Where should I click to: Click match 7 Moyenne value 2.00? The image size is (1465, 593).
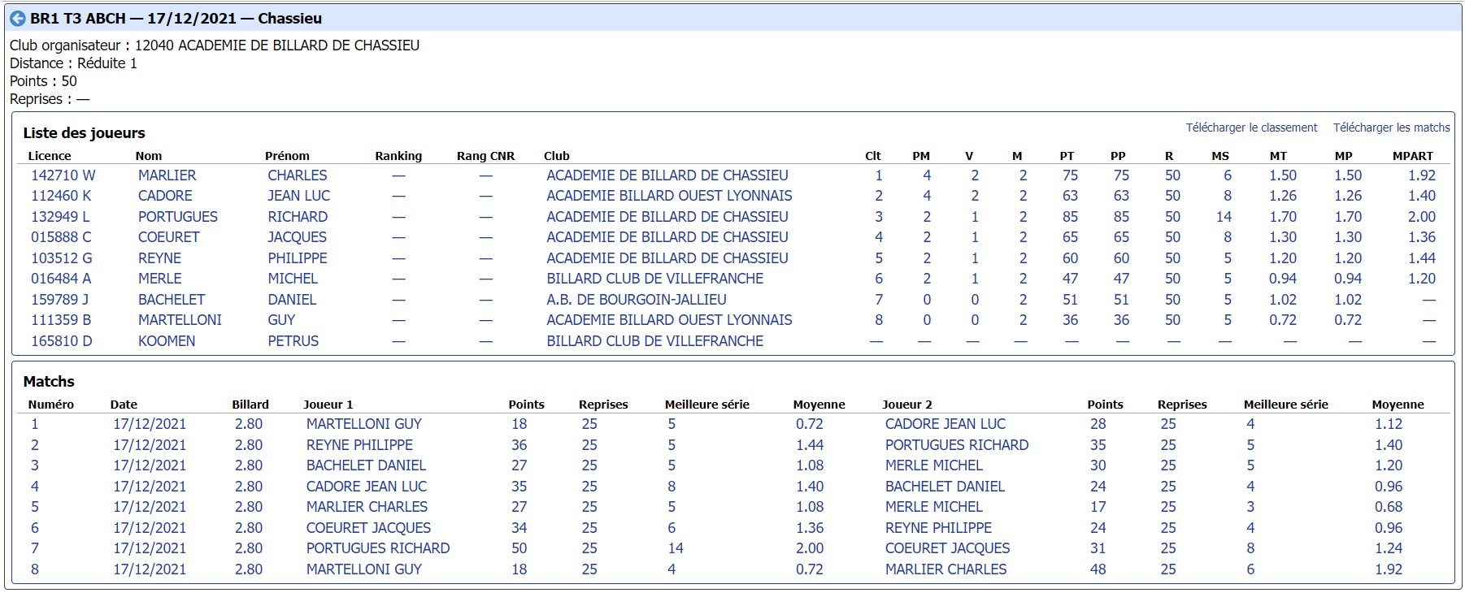(810, 548)
